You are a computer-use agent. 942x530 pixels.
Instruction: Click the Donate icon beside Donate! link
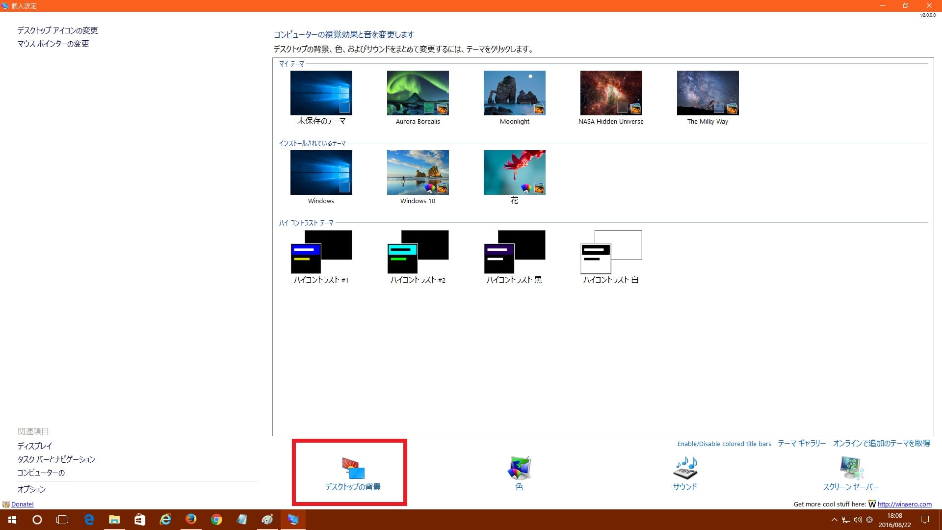click(5, 504)
